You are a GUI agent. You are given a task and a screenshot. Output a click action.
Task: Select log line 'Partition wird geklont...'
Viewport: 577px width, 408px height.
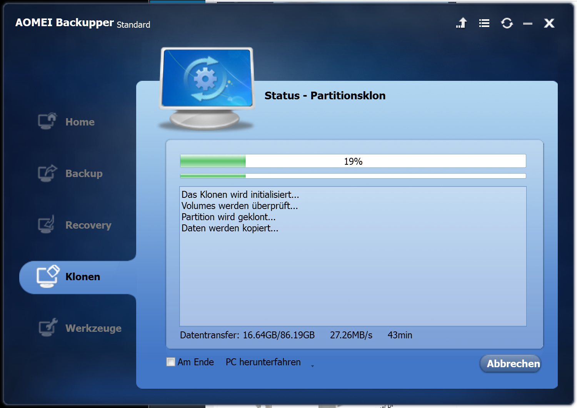228,217
